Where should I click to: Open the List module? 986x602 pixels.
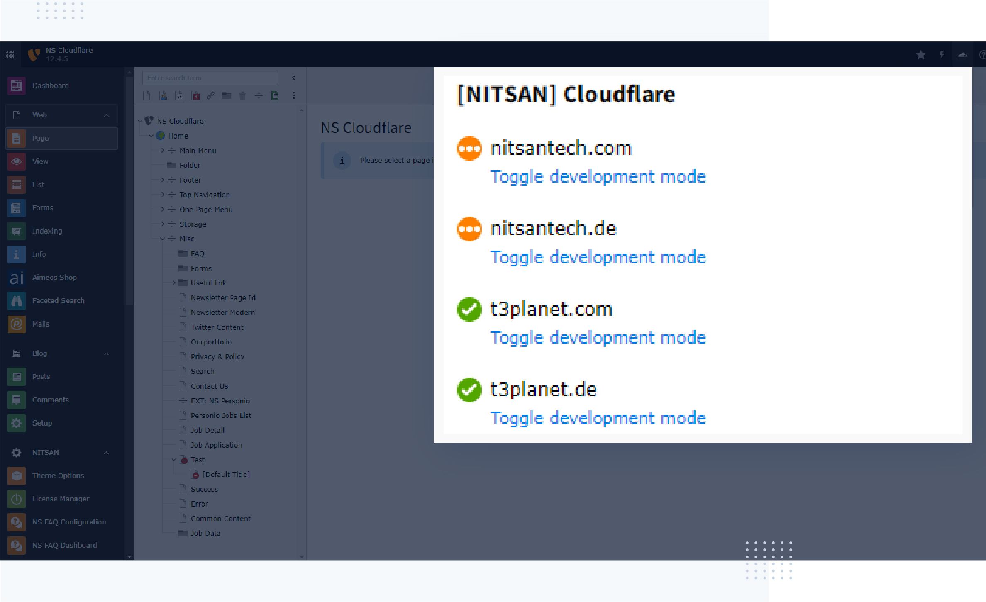(38, 185)
